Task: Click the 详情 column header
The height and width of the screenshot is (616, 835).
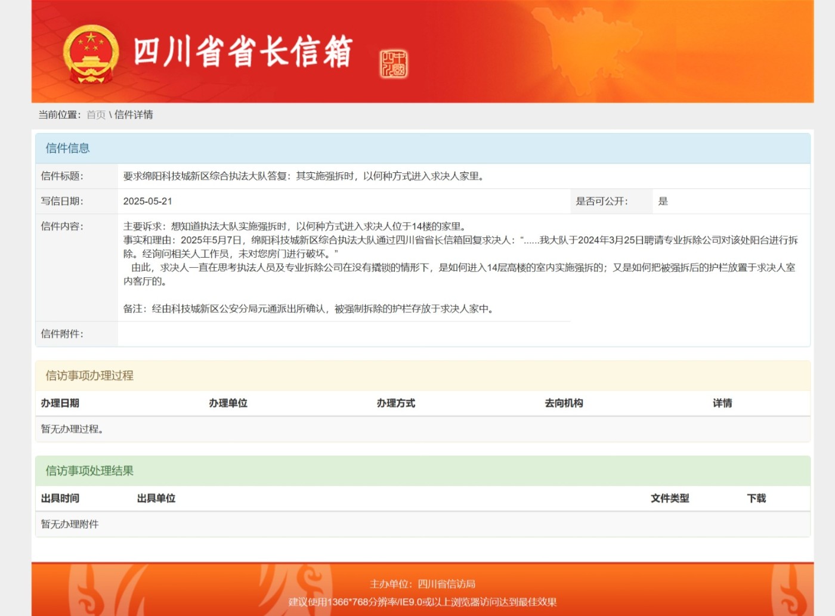Action: pyautogui.click(x=722, y=404)
